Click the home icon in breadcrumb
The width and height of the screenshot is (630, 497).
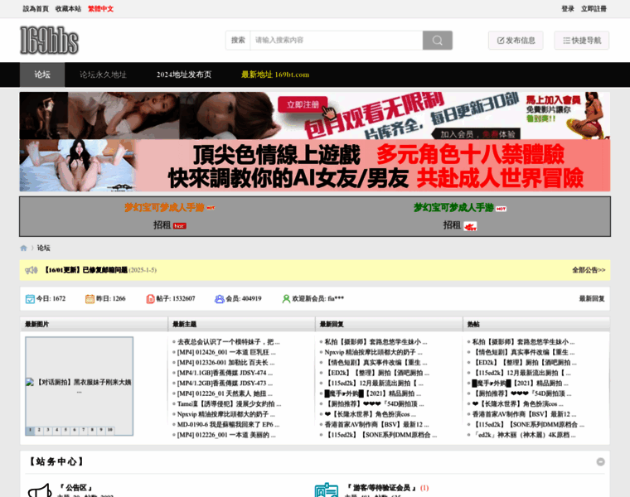point(24,248)
